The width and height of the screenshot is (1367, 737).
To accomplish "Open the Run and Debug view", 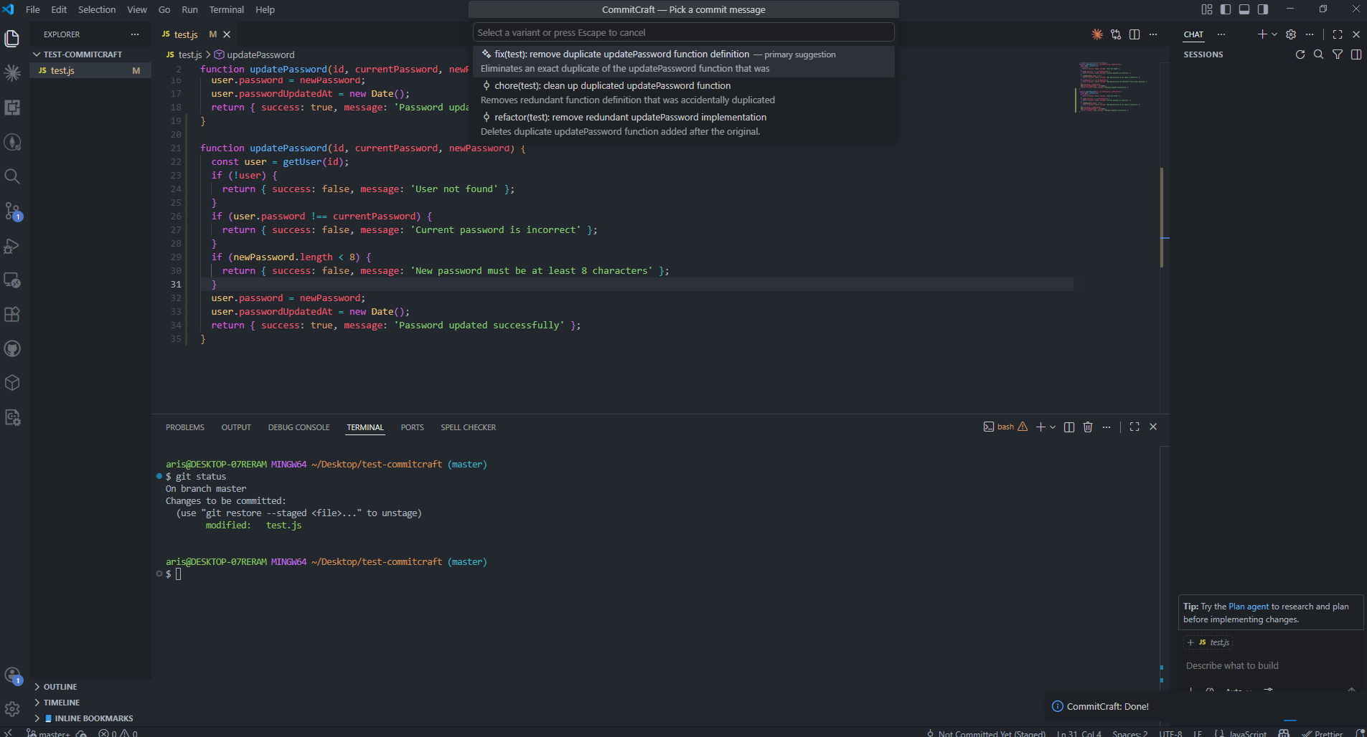I will pos(12,245).
